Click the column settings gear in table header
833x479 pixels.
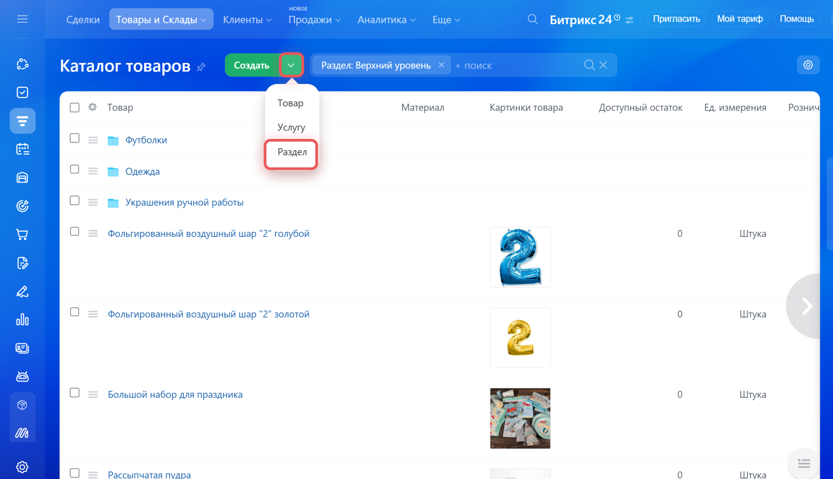pyautogui.click(x=92, y=107)
